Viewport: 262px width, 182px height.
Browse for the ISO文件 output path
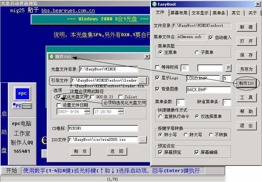[x=143, y=140]
